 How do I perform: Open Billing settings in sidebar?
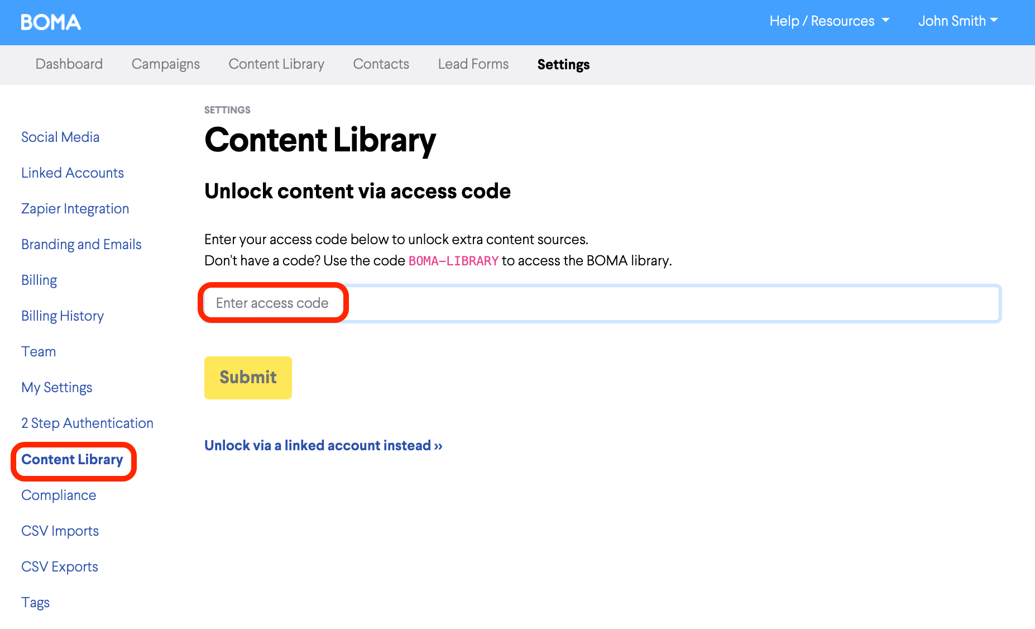(39, 280)
